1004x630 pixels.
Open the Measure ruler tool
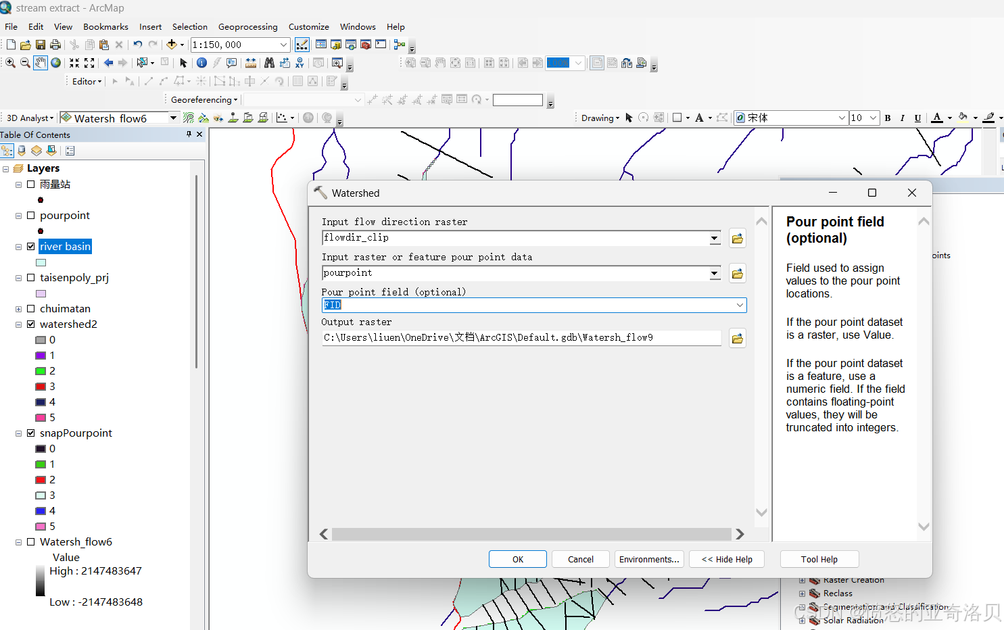(251, 63)
